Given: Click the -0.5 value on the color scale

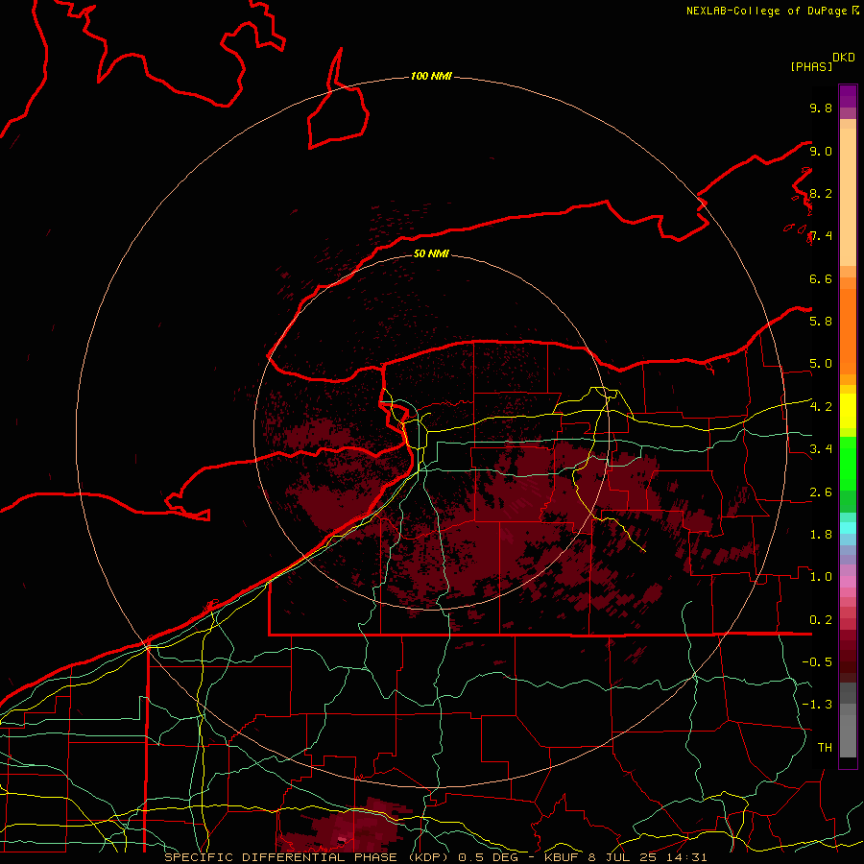Looking at the screenshot, I should coord(817,661).
